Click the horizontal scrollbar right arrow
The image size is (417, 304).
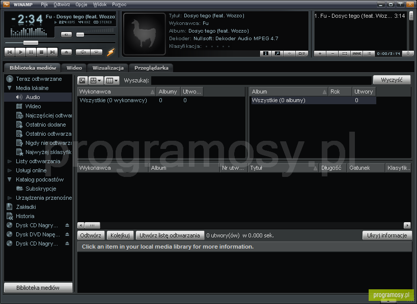coord(407,225)
